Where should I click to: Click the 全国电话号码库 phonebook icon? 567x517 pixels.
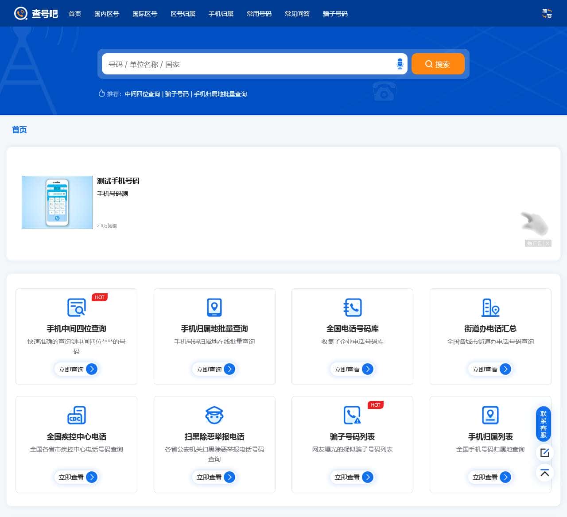click(352, 307)
